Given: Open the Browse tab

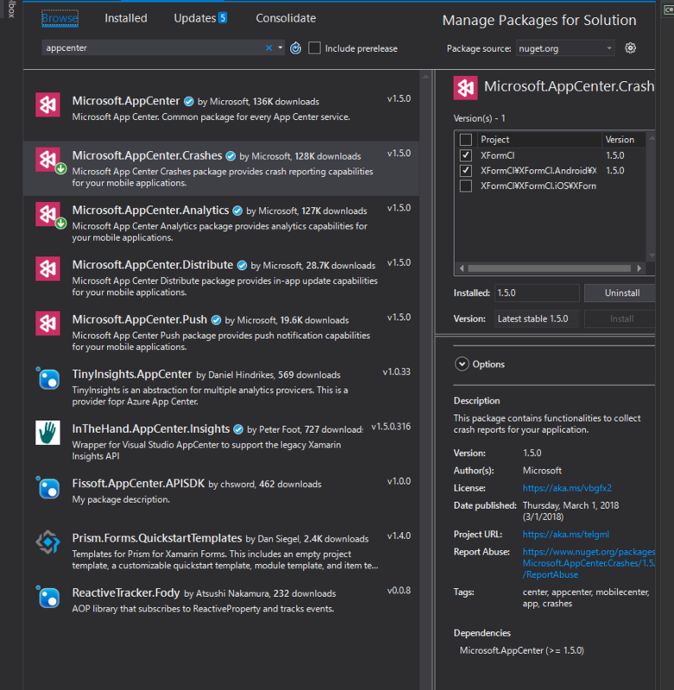Looking at the screenshot, I should 60,18.
